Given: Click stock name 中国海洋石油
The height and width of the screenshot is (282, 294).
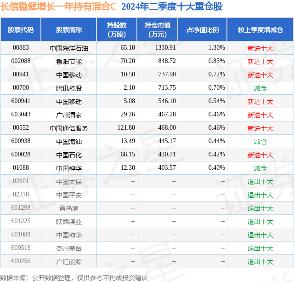Looking at the screenshot, I should [69, 48].
